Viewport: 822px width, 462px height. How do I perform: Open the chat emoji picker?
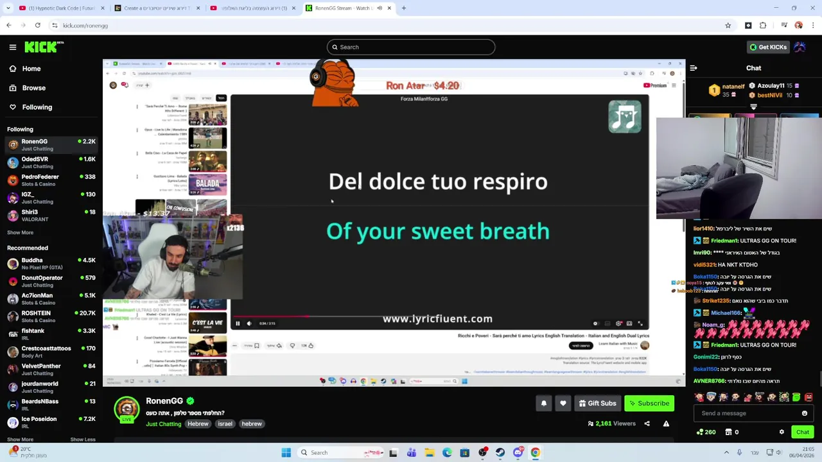click(805, 413)
